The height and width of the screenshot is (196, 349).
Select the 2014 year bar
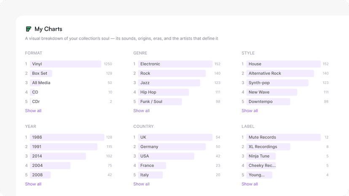point(58,156)
